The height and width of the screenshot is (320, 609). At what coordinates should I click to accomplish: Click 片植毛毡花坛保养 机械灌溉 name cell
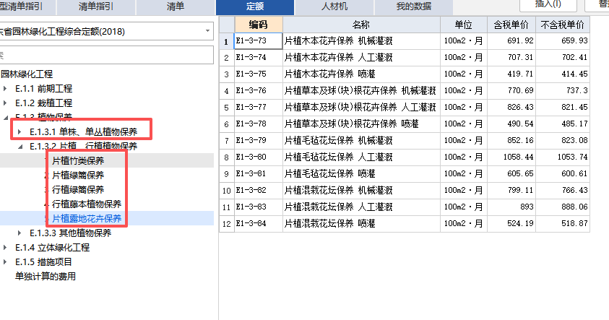coord(361,141)
